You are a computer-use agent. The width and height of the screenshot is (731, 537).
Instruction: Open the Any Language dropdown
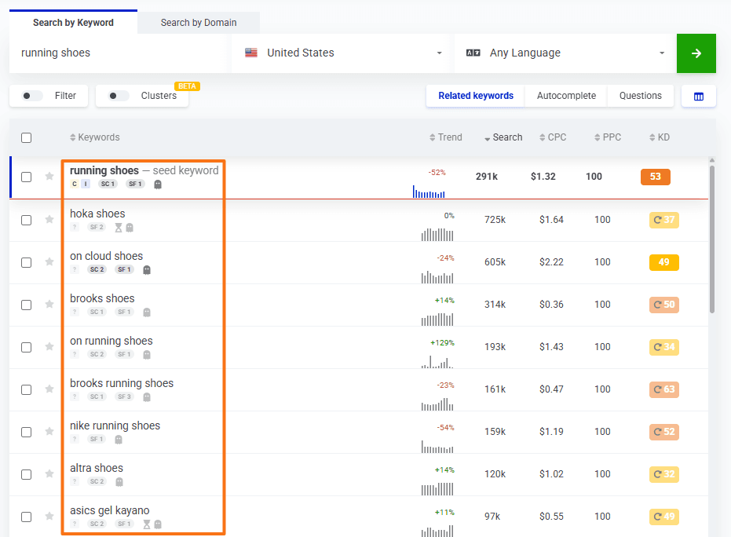pos(565,53)
